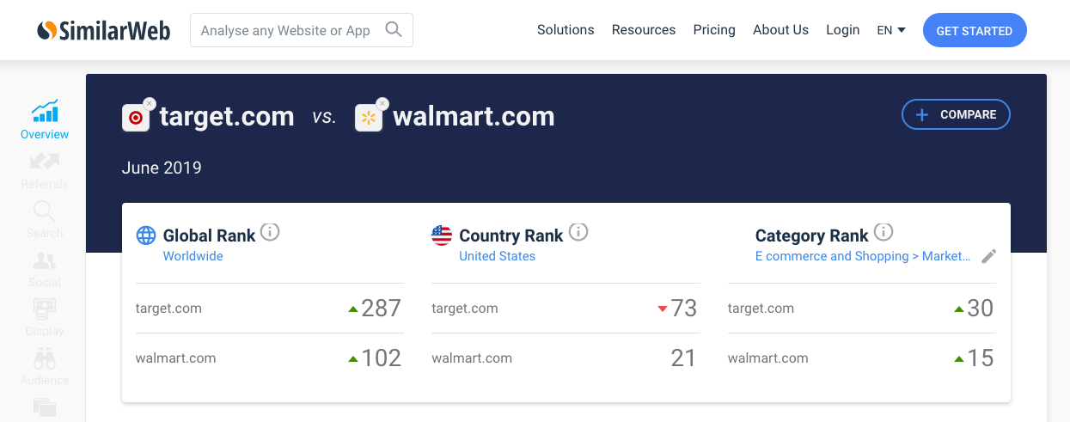Click the Country Rank info icon
Screen dimensions: 1070x422
578,232
